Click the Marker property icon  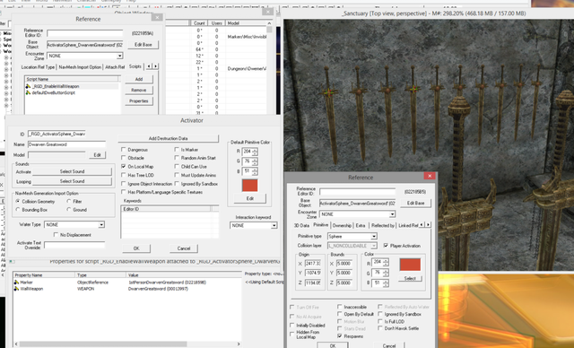16,283
